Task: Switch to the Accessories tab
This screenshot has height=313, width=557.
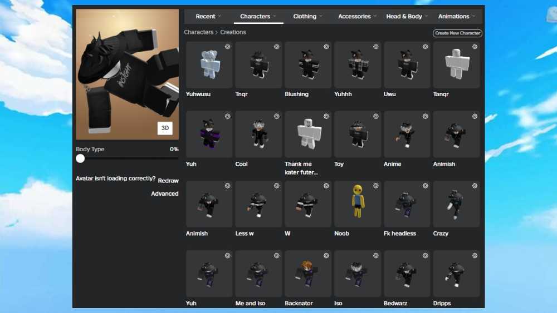Action: click(354, 16)
